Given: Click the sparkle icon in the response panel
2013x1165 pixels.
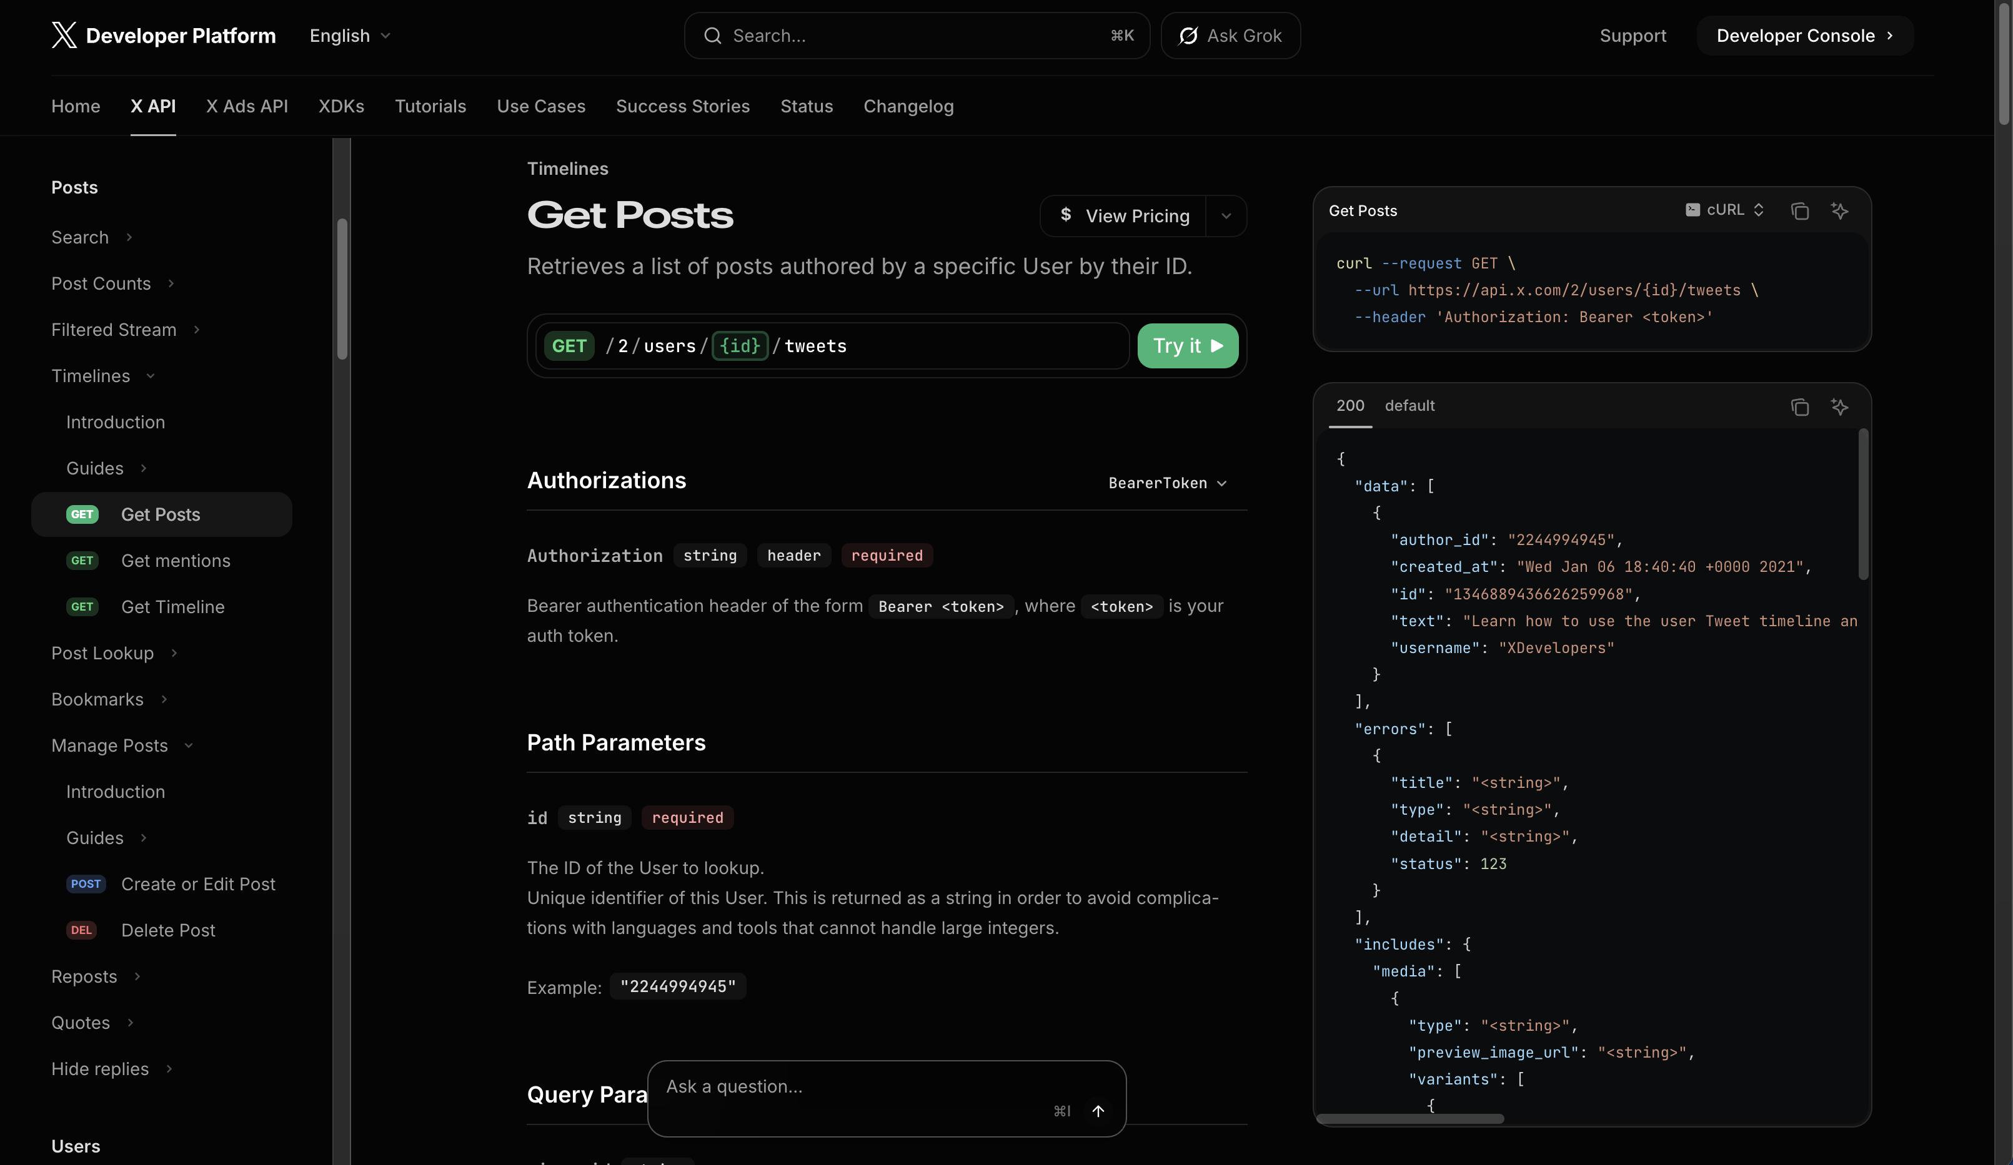Looking at the screenshot, I should point(1839,407).
